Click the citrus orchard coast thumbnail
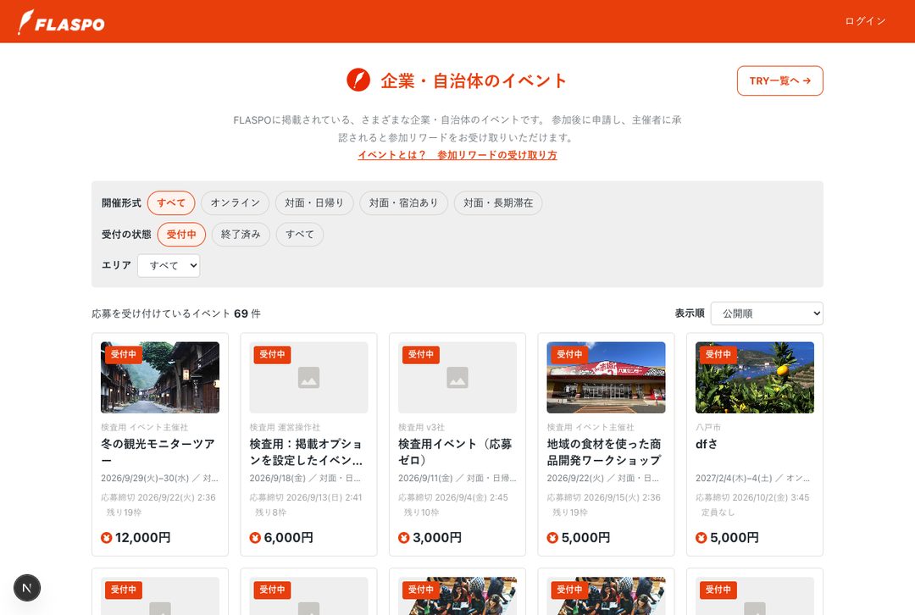The image size is (915, 615). click(755, 378)
